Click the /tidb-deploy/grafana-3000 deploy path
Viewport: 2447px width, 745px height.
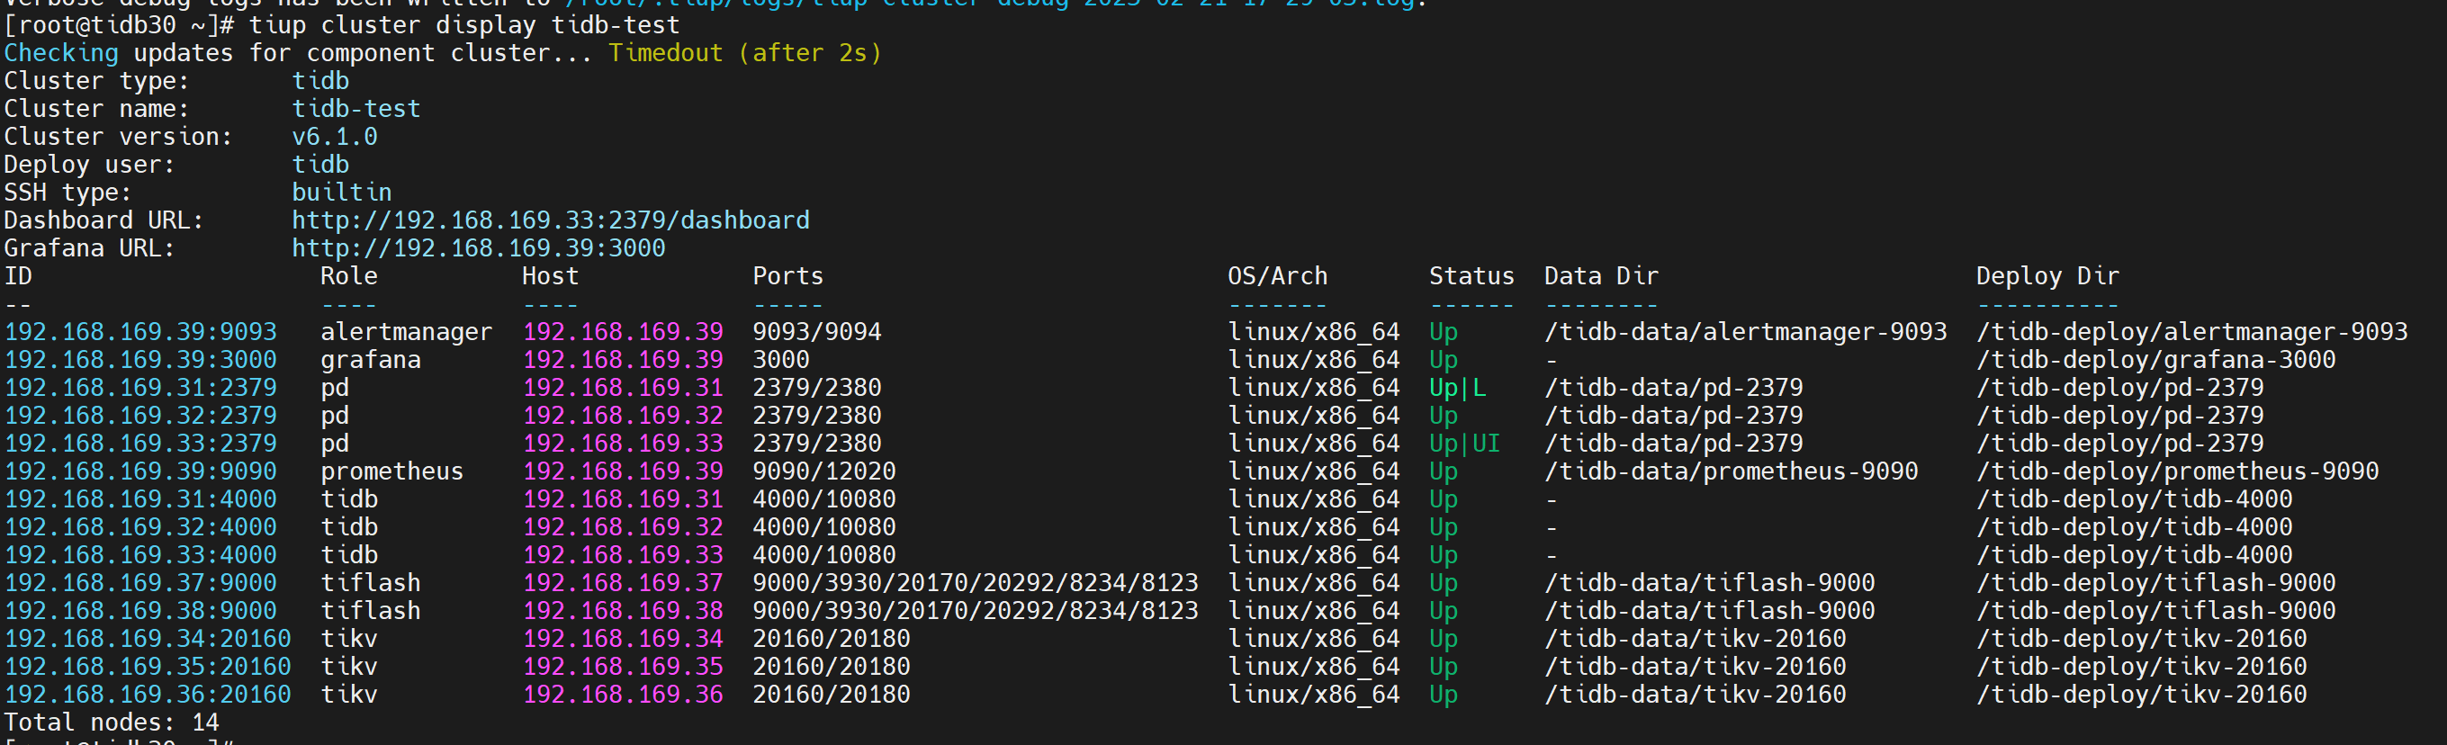(2155, 360)
